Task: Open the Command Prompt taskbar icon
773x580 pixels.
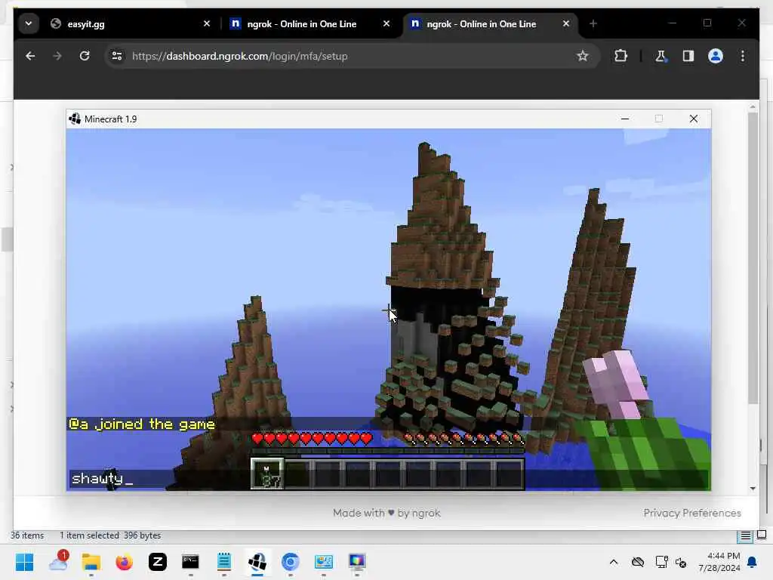Action: point(190,562)
